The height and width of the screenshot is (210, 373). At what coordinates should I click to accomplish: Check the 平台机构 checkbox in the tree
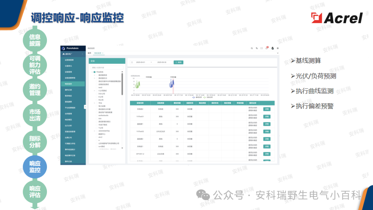(x=94, y=72)
